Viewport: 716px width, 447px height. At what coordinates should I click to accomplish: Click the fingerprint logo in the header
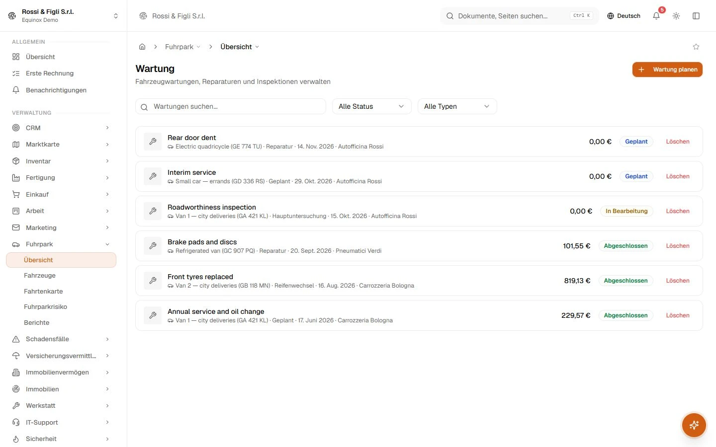pos(143,16)
